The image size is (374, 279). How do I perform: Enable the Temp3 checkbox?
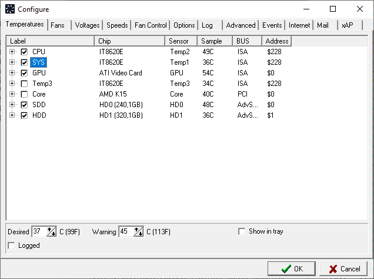(24, 84)
